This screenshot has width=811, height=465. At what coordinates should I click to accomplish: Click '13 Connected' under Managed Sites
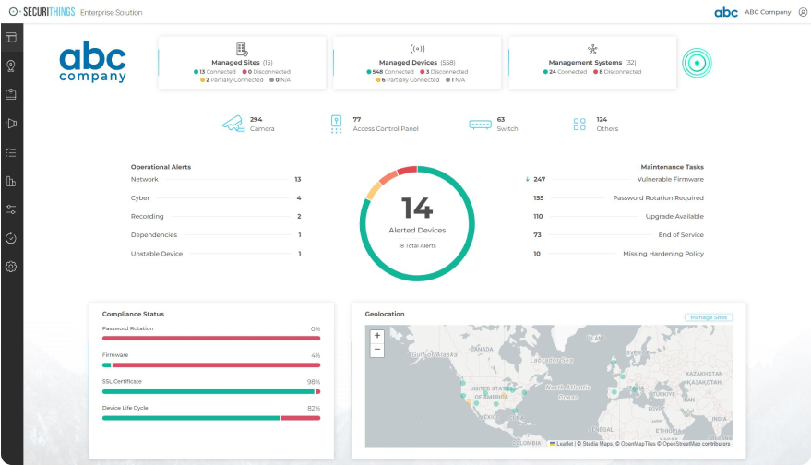point(215,72)
